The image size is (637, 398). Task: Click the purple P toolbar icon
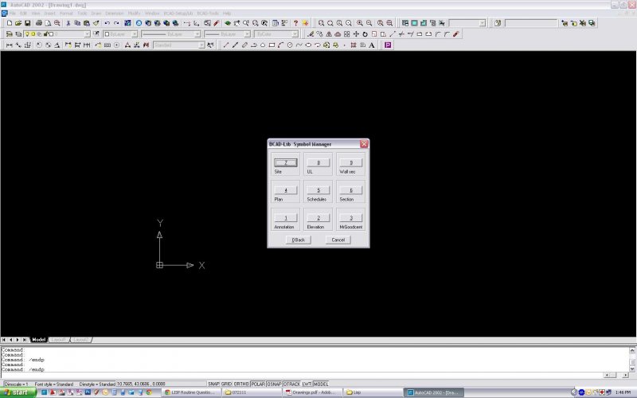(x=388, y=45)
